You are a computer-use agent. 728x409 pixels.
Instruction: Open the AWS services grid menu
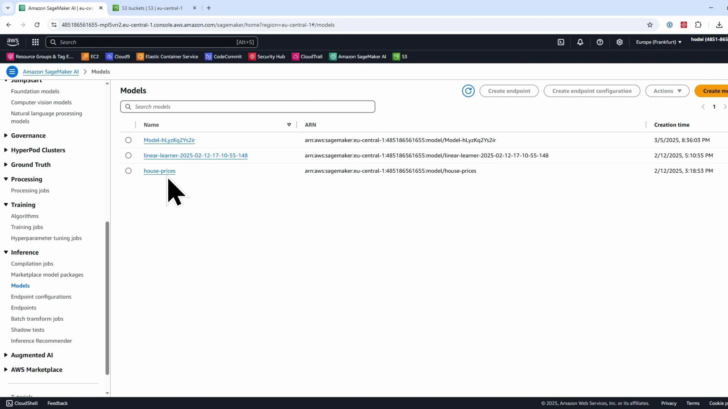(35, 42)
